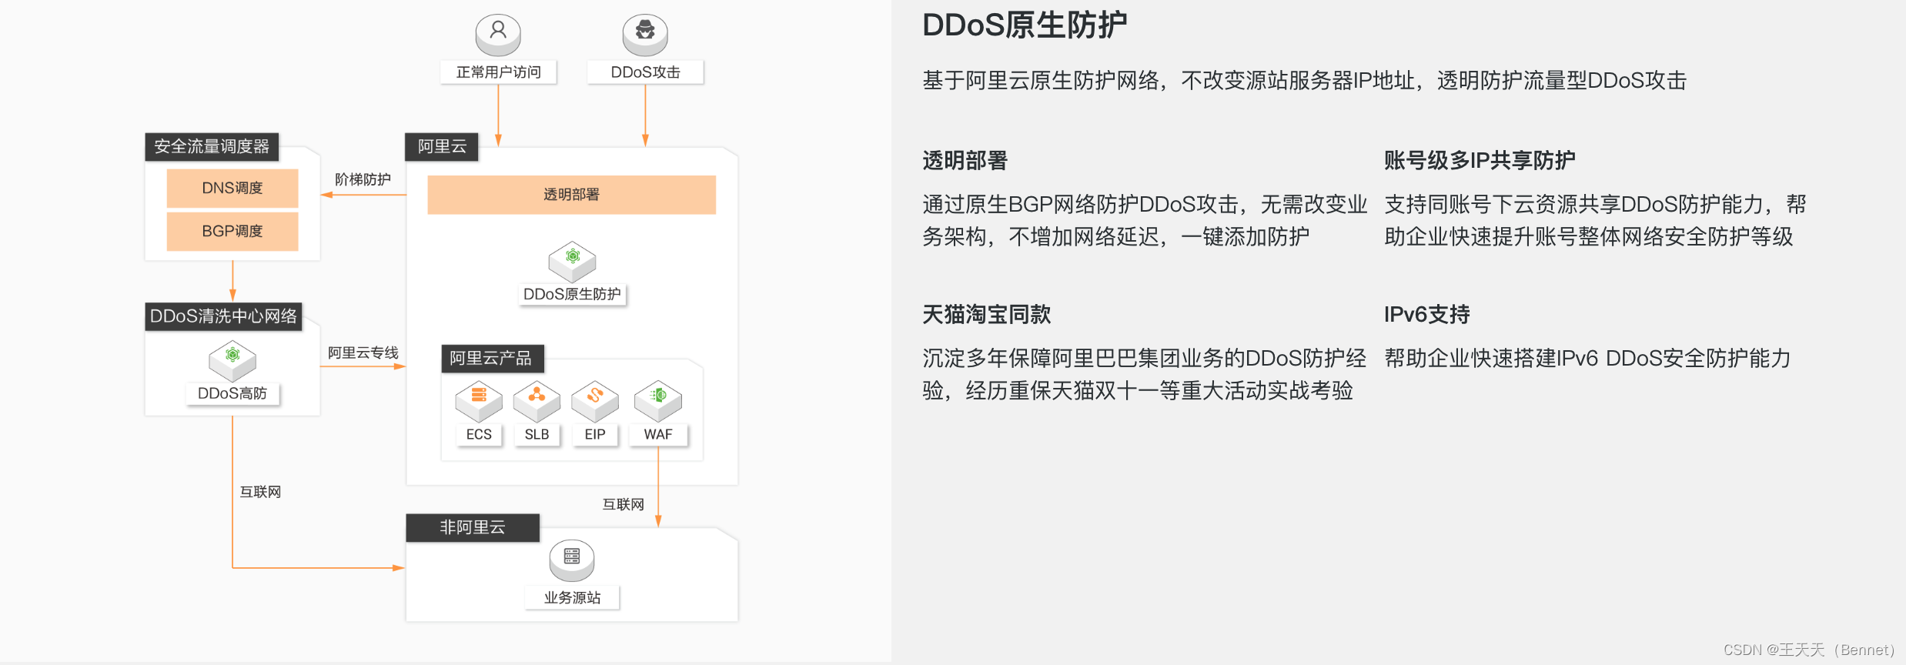Screen dimensions: 1906x665
Task: Click the 透明部署 orange banner
Action: 571,195
